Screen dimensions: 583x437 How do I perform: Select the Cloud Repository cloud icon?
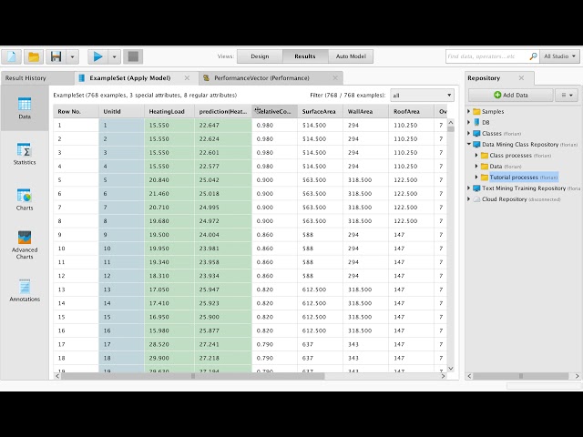click(x=476, y=199)
